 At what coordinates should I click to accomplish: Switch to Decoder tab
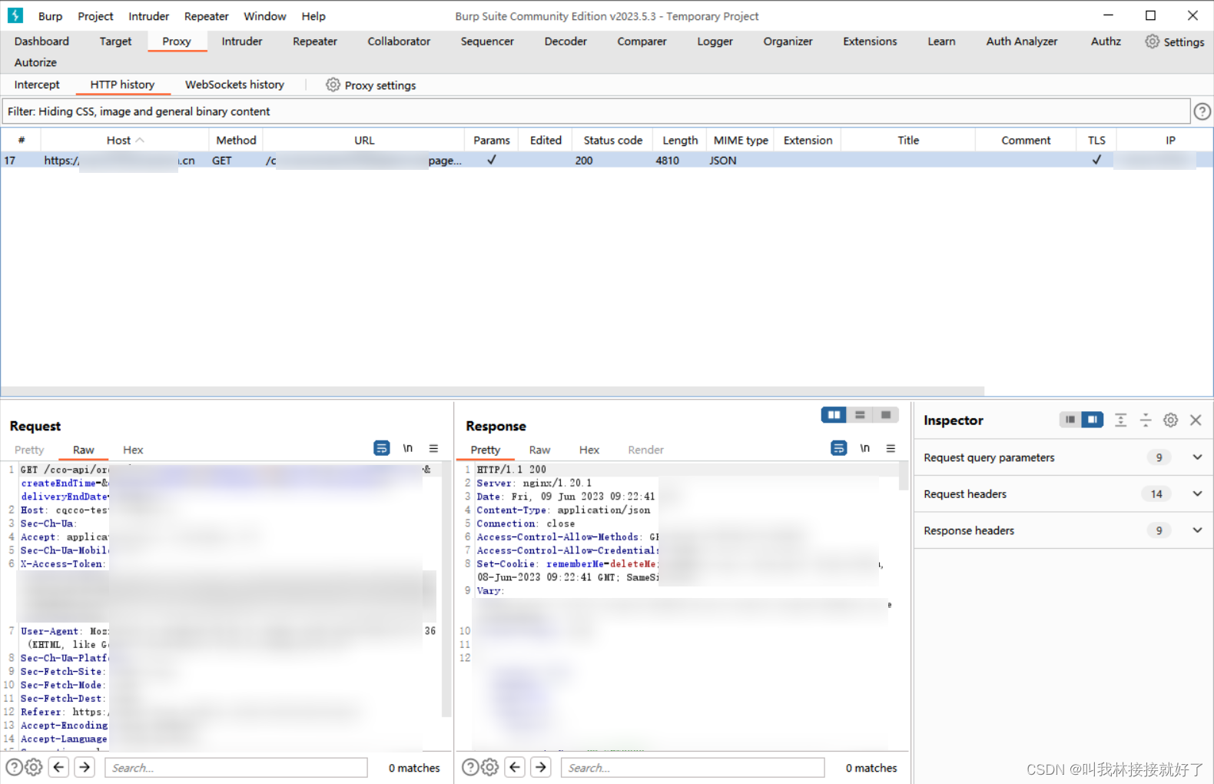tap(566, 42)
